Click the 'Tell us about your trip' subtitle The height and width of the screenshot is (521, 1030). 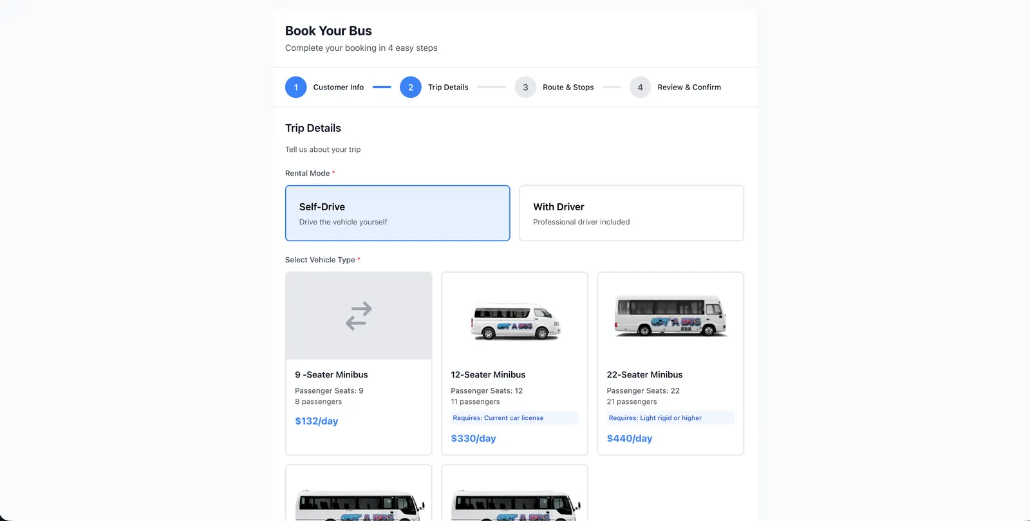point(323,150)
